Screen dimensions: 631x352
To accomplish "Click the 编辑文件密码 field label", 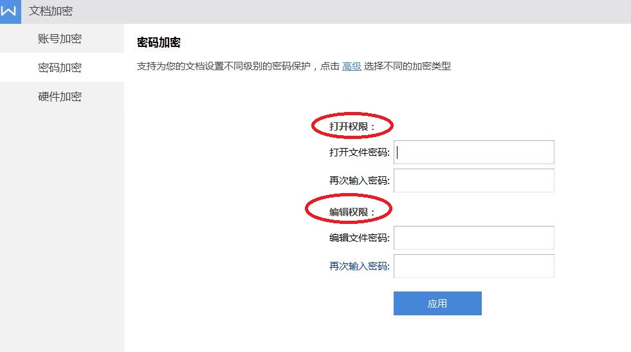I will (x=359, y=237).
